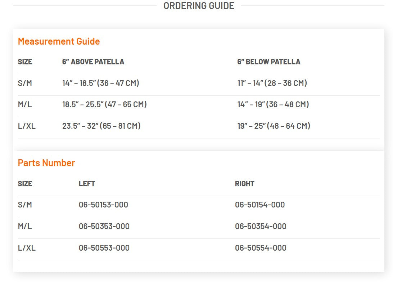Click the 19" – 25" (48 – 64 CM) measurement
Screen dimensions: 393x283
click(x=274, y=126)
